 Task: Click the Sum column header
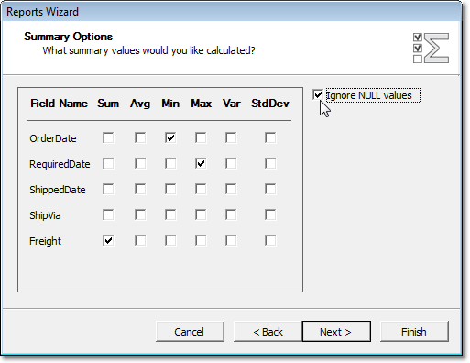108,104
